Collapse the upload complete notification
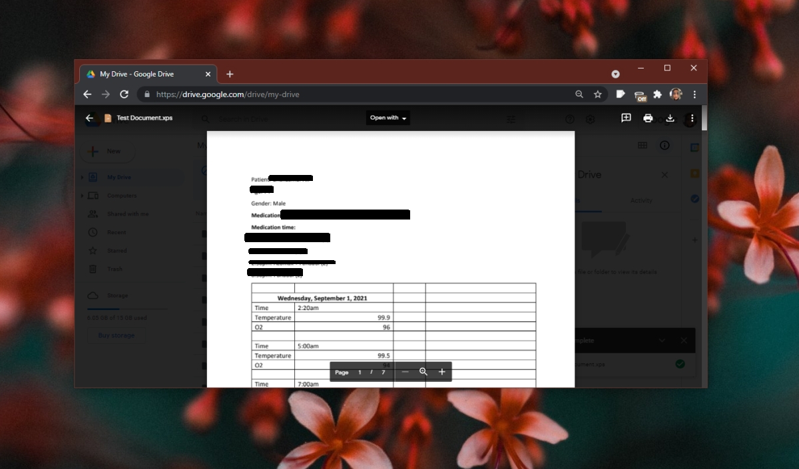 coord(662,341)
